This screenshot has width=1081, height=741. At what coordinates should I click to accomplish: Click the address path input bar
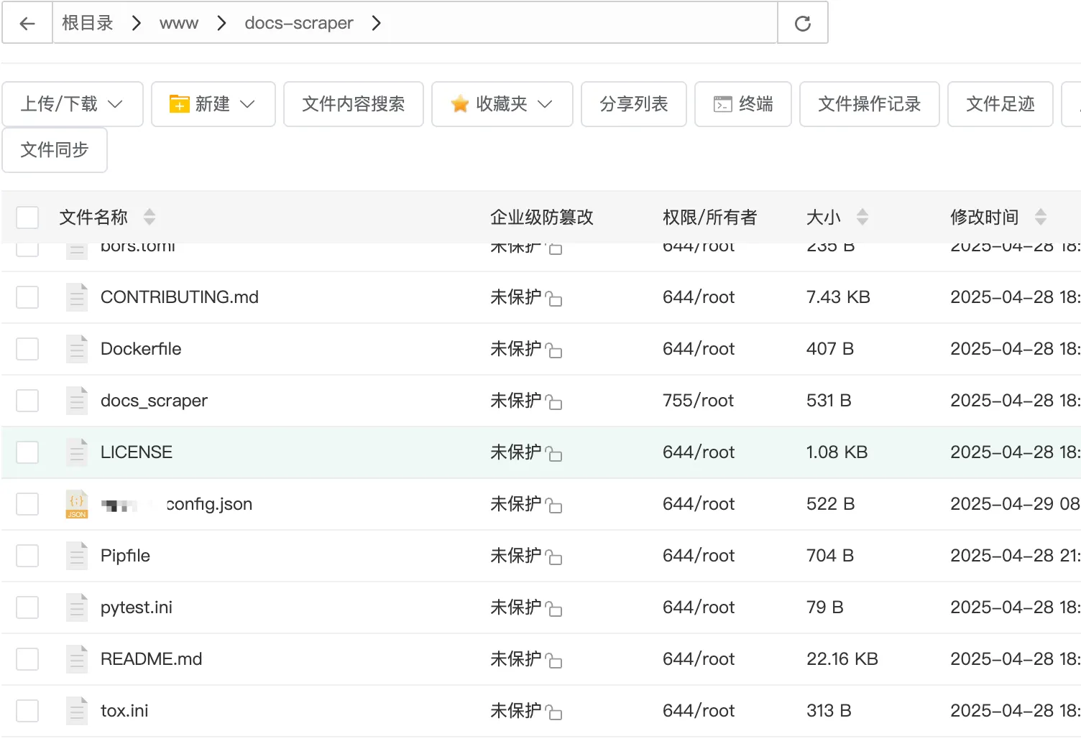click(x=415, y=23)
